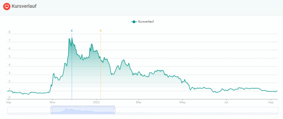Click the unselected zoom track right of the range
This screenshot has height=119, width=283.
(x=197, y=111)
